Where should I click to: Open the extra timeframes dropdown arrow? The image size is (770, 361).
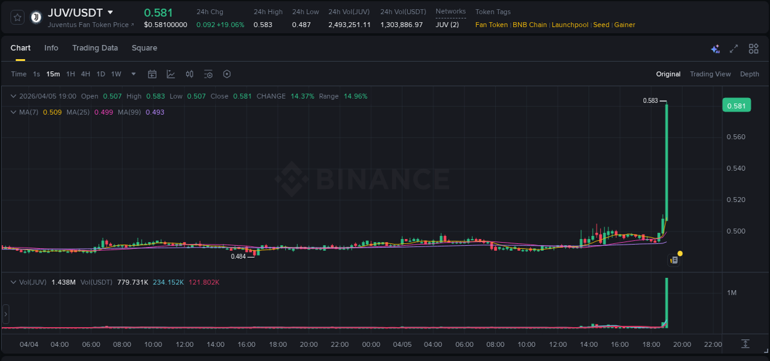[x=132, y=74]
